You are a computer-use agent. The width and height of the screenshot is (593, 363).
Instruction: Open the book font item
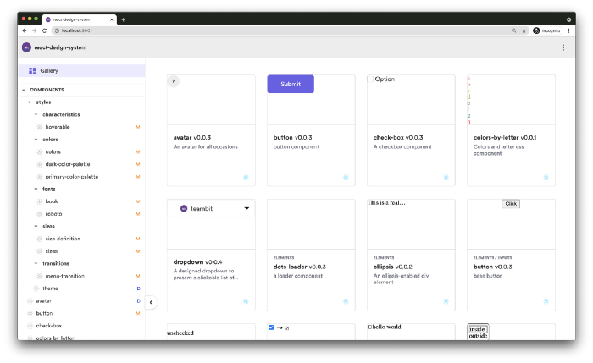coord(52,201)
